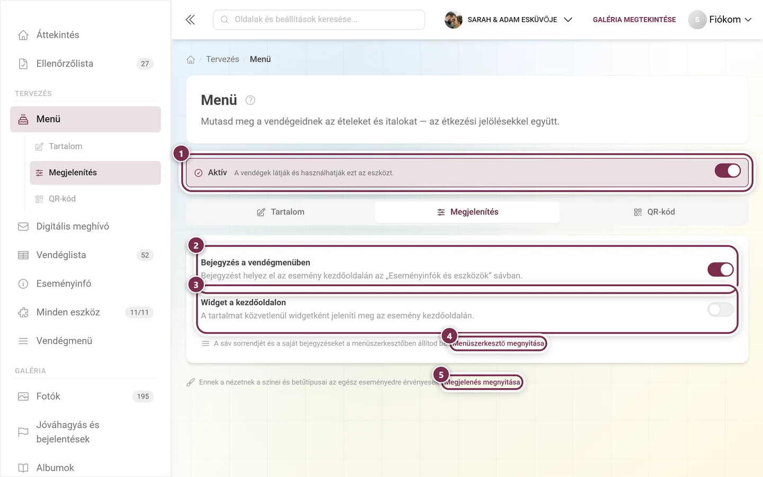
Task: Click Tervezés in the breadcrumb
Action: pos(223,59)
